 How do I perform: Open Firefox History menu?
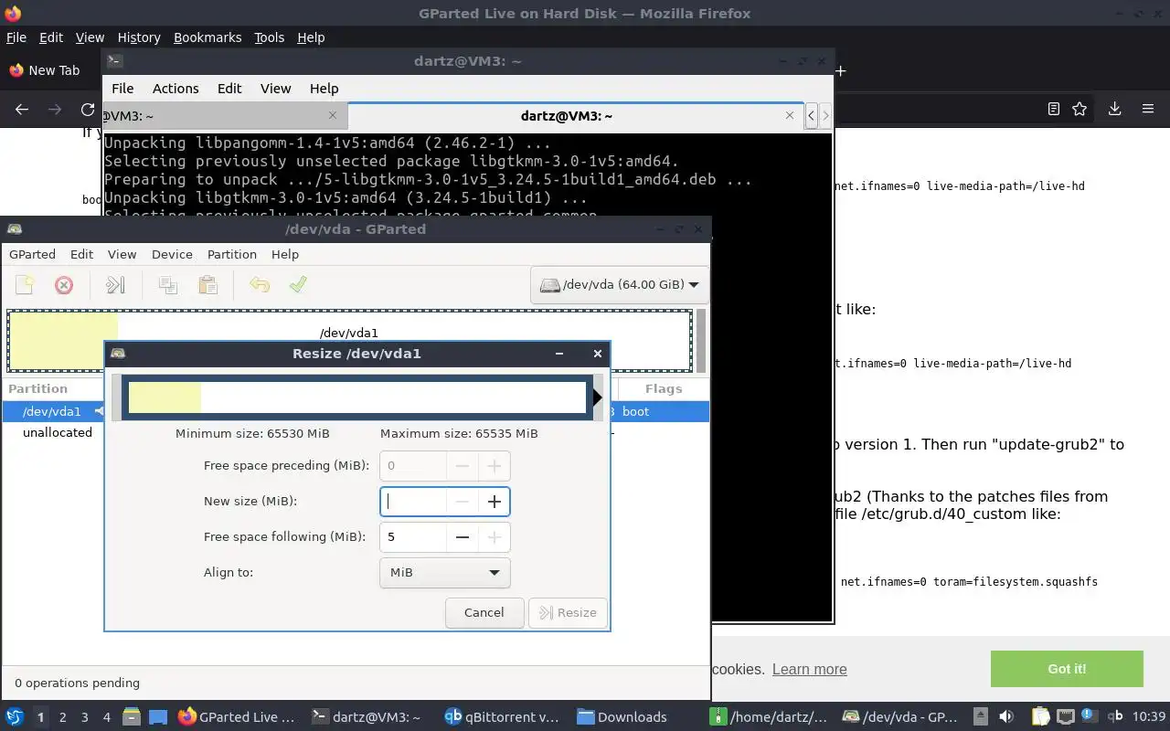click(x=139, y=37)
